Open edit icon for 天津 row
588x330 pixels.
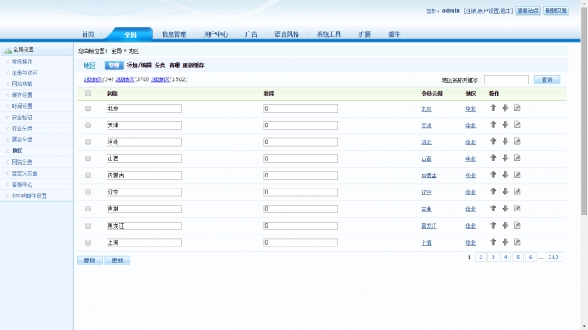point(517,124)
